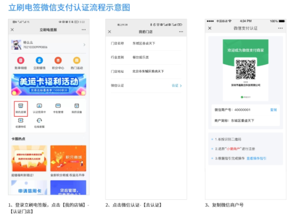Click the 我的门店 page title

coord(145,32)
